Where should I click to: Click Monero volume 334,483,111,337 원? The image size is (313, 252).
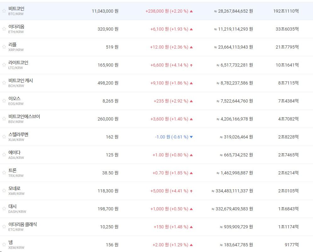tap(232, 191)
